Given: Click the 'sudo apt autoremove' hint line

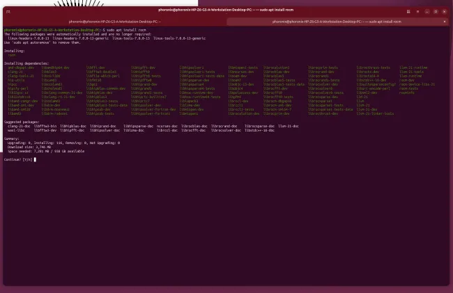Looking at the screenshot, I should pos(43,42).
